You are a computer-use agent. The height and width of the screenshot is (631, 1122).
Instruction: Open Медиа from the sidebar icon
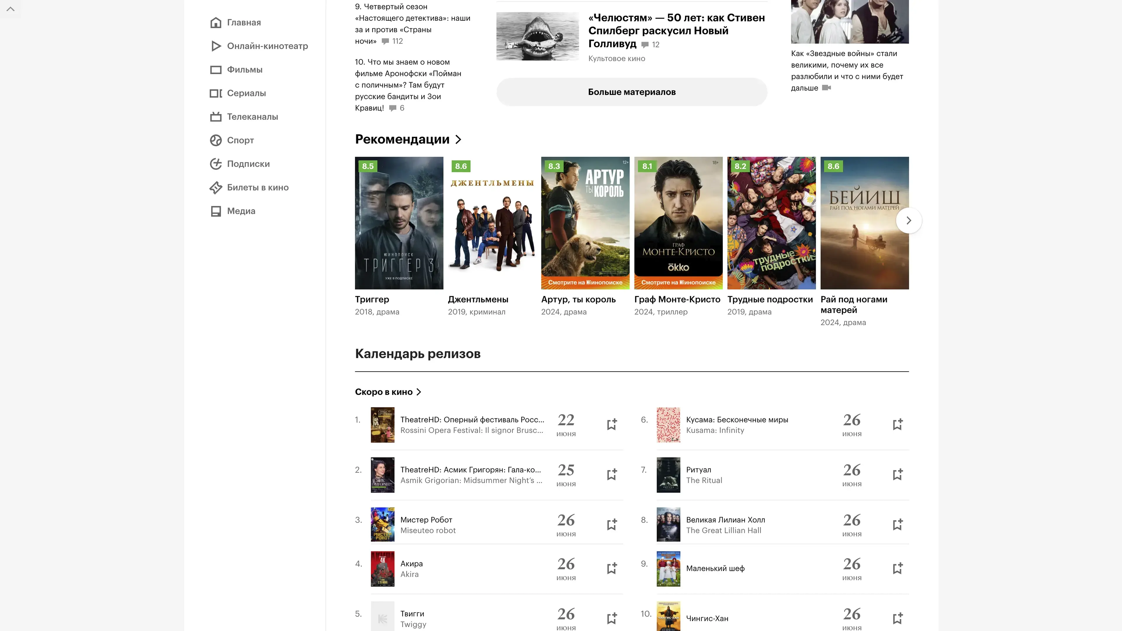[216, 211]
